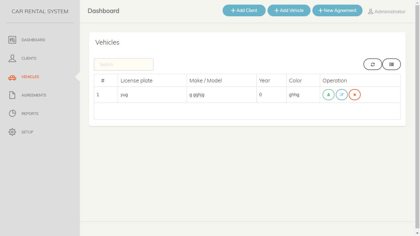This screenshot has height=236, width=420.
Task: Delete vehicle yug using red X icon
Action: (x=355, y=95)
